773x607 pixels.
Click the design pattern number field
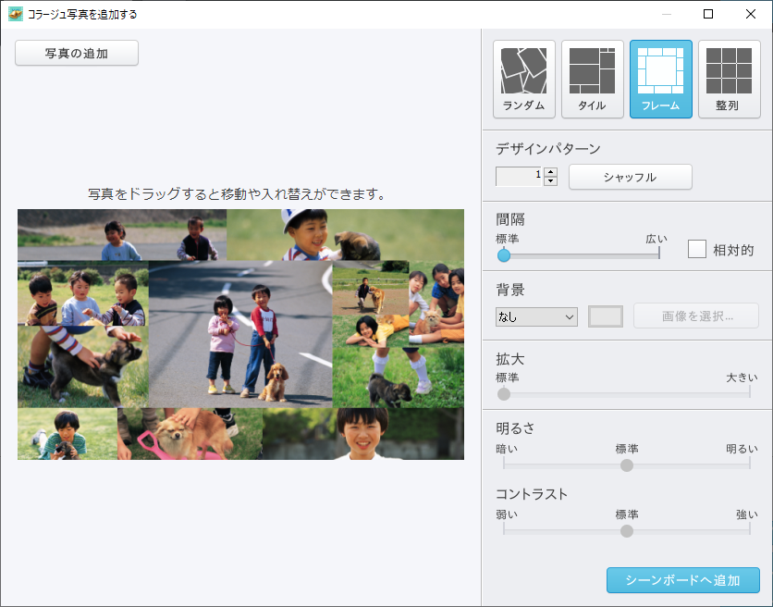[x=519, y=177]
